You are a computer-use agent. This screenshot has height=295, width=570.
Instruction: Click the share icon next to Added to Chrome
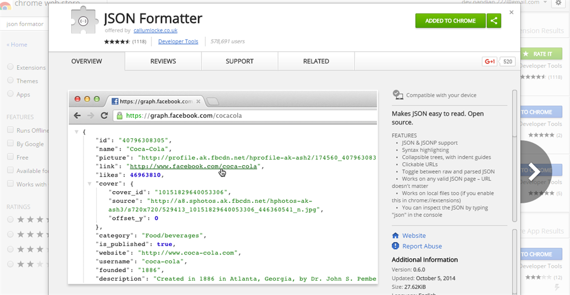tap(494, 21)
